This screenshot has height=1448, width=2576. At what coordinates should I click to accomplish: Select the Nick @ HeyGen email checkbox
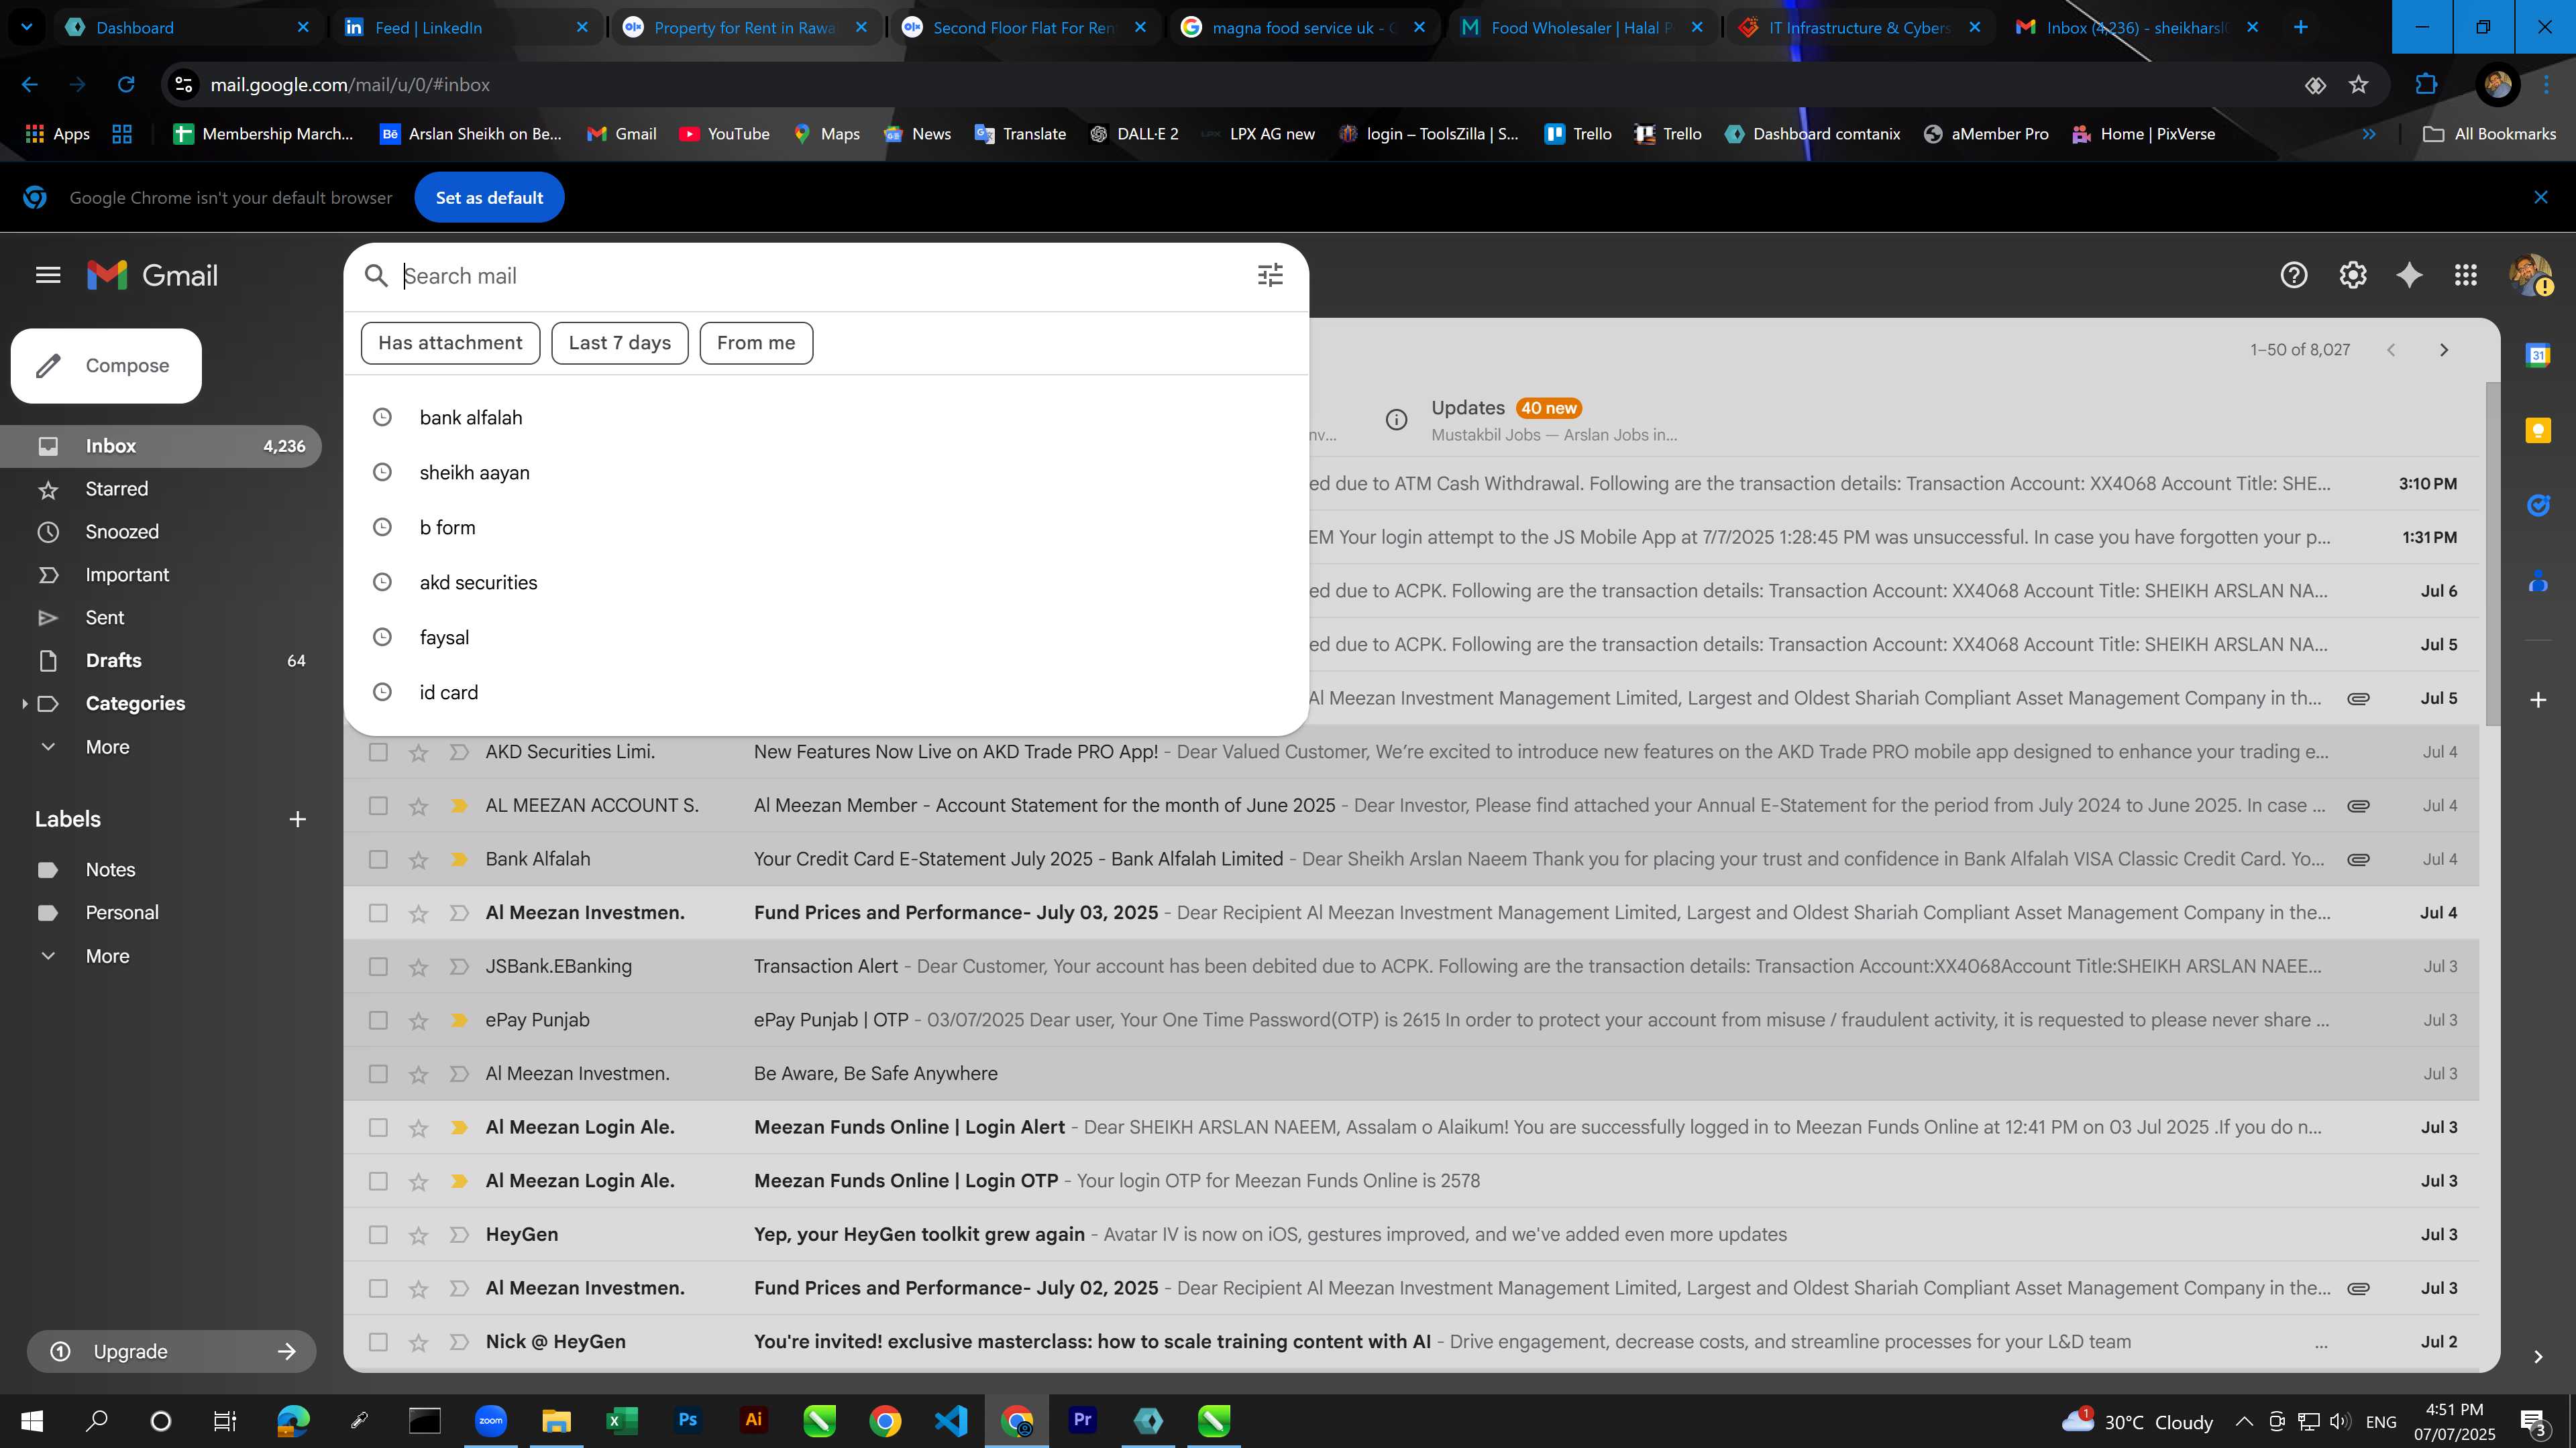pyautogui.click(x=378, y=1342)
